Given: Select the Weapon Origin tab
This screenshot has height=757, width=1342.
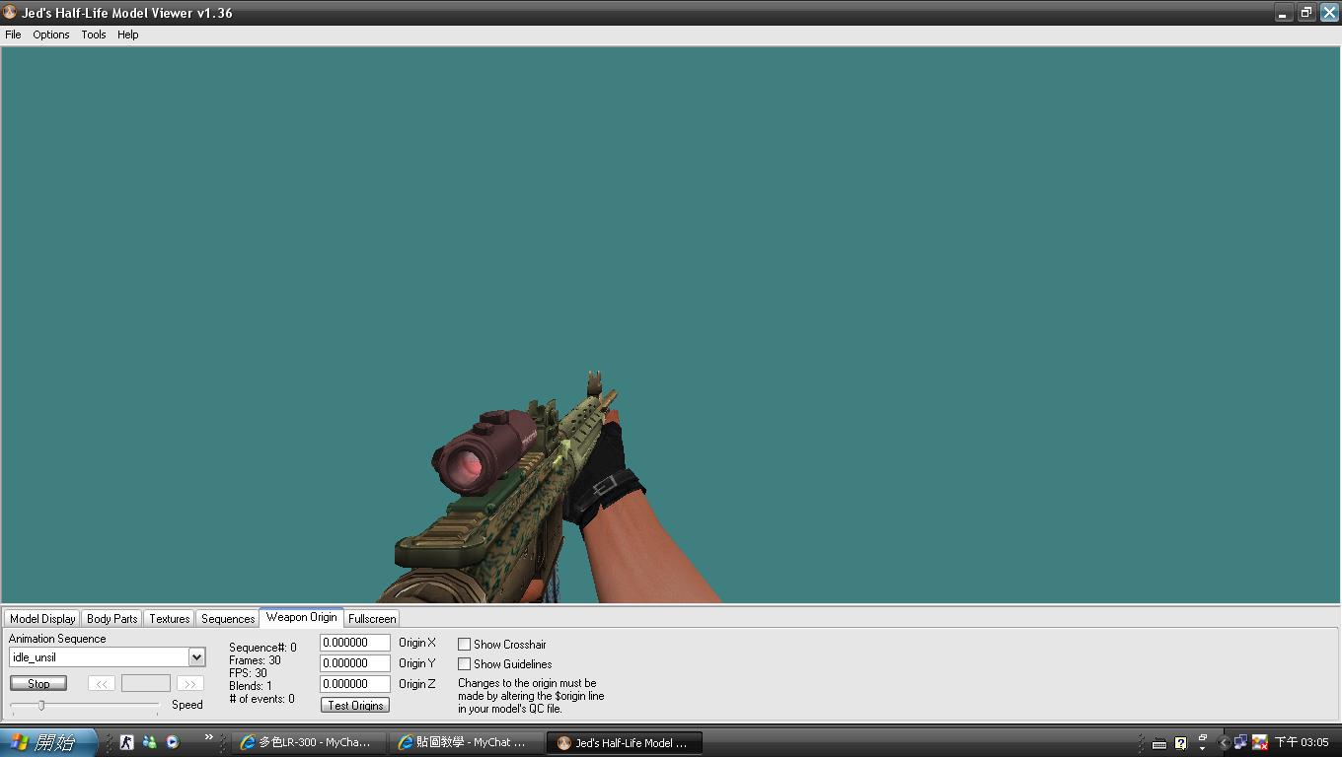Looking at the screenshot, I should (x=301, y=617).
